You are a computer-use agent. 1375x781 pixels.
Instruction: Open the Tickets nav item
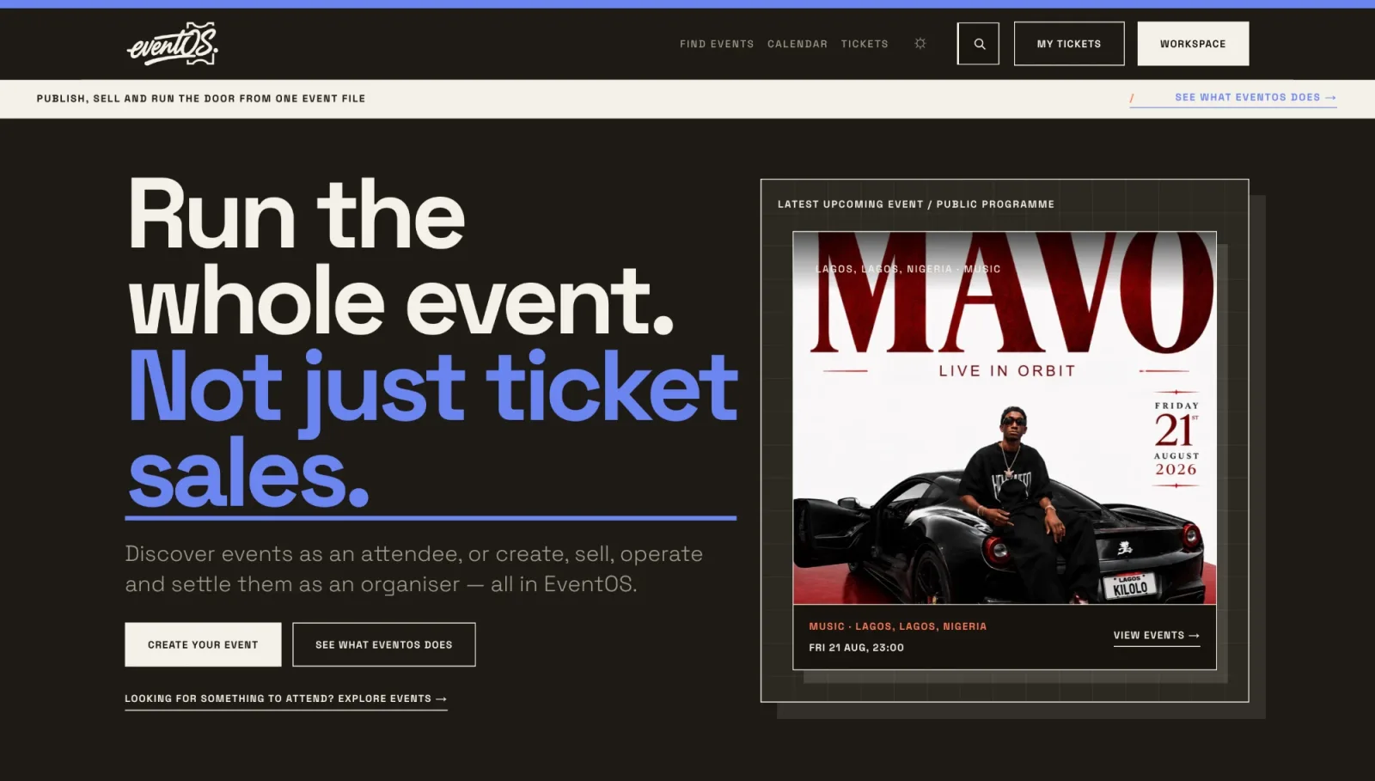point(865,44)
